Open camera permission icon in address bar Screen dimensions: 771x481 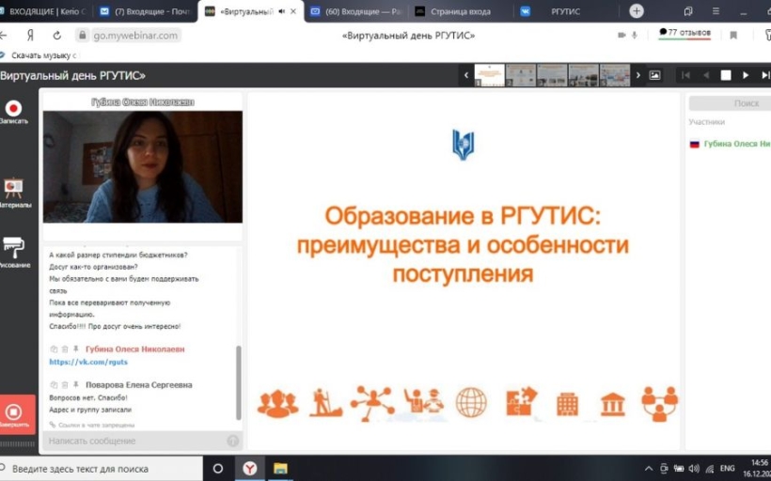(622, 35)
